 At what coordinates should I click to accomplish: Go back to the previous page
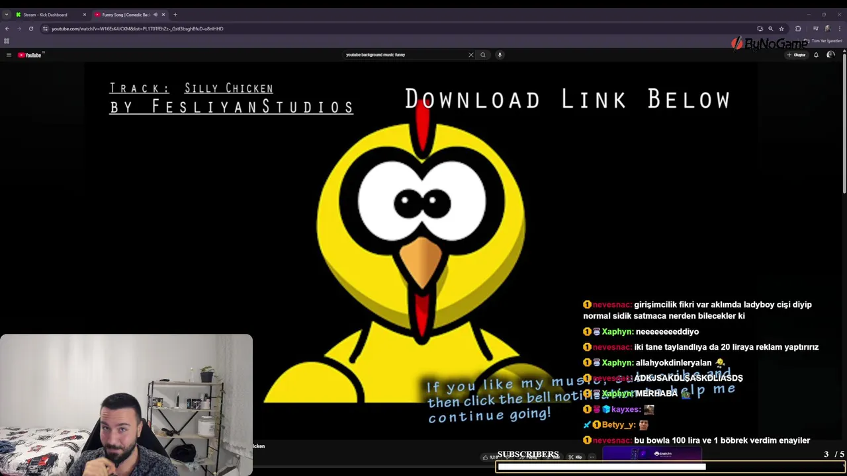point(7,28)
